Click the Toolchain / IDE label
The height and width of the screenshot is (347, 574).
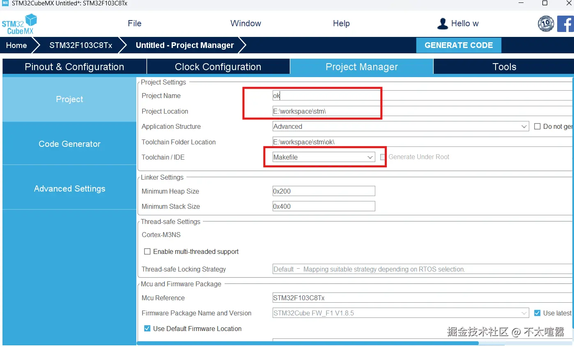point(163,157)
